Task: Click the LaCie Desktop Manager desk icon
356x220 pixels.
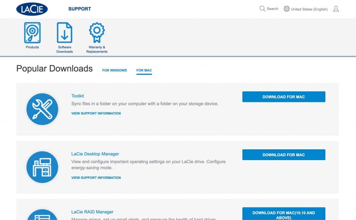Action: click(x=42, y=167)
